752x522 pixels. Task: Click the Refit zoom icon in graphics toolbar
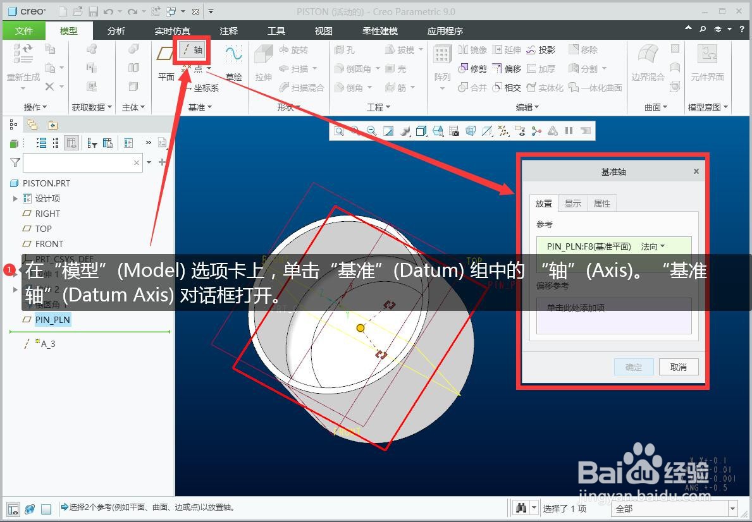(x=339, y=131)
